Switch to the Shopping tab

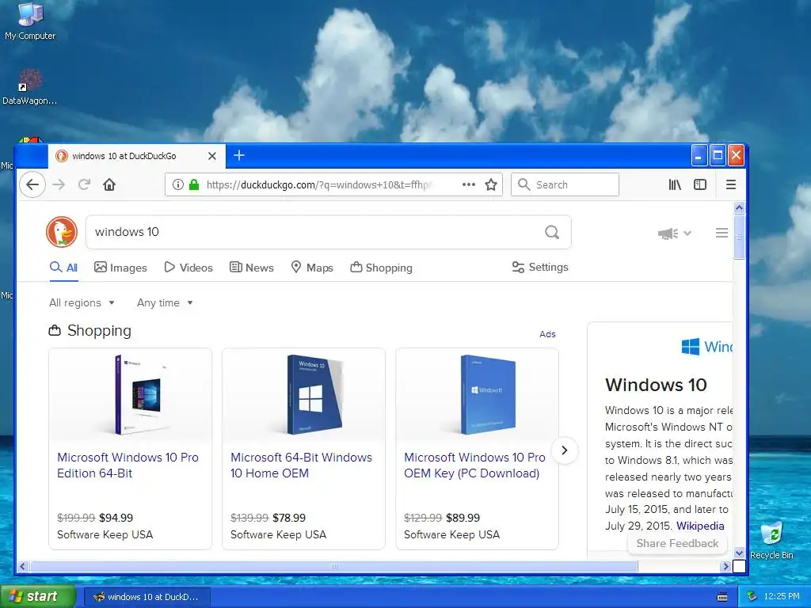click(x=381, y=268)
